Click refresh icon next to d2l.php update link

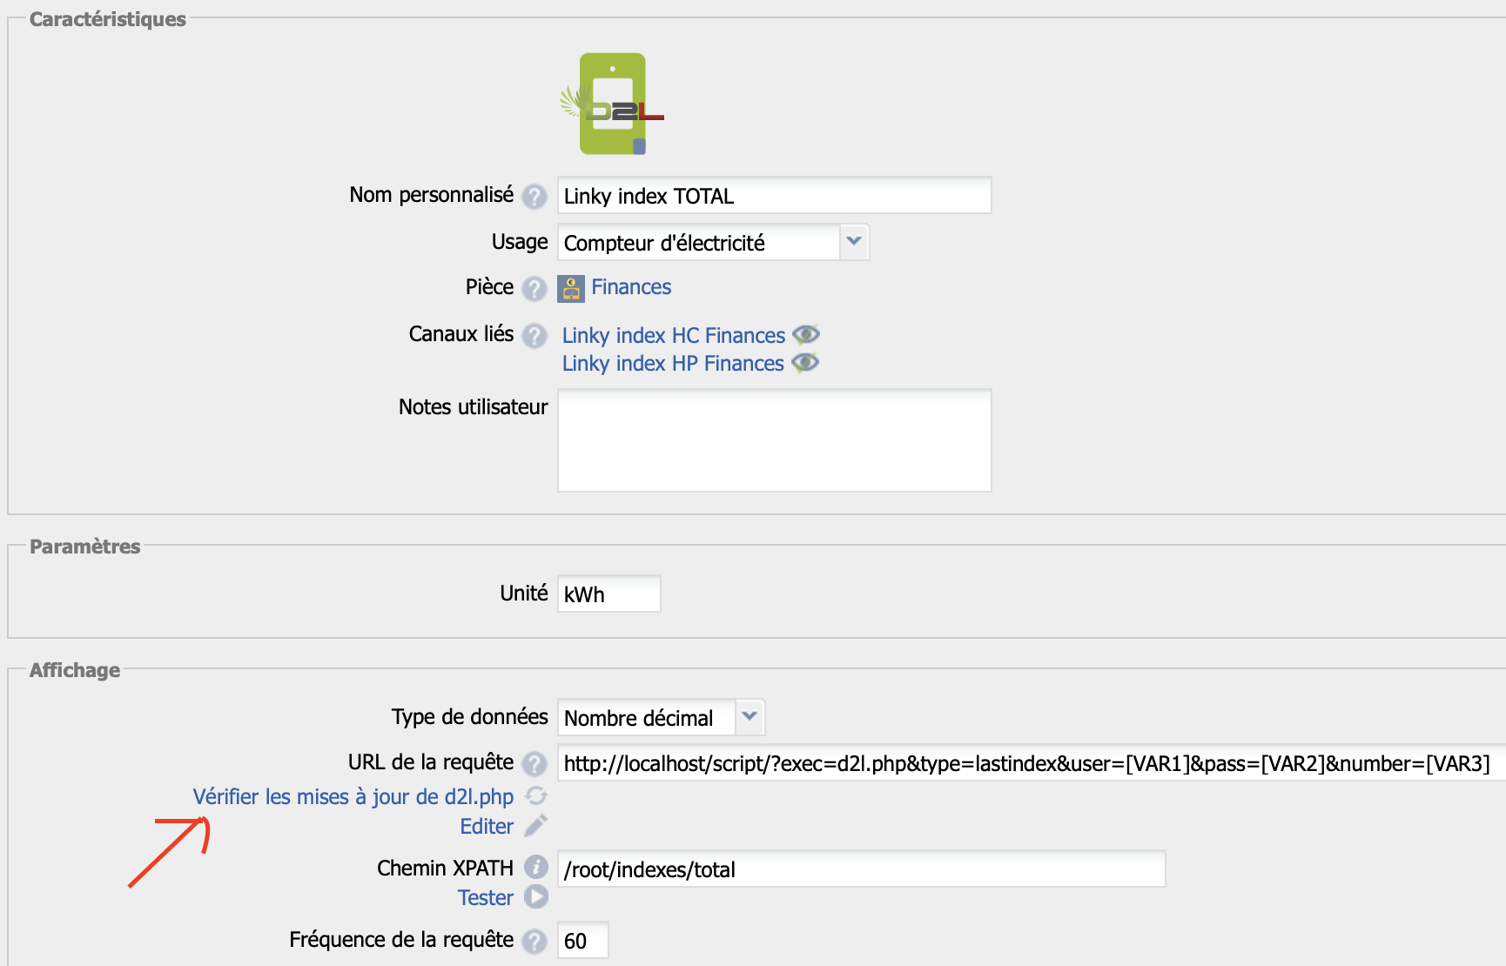[x=536, y=796]
